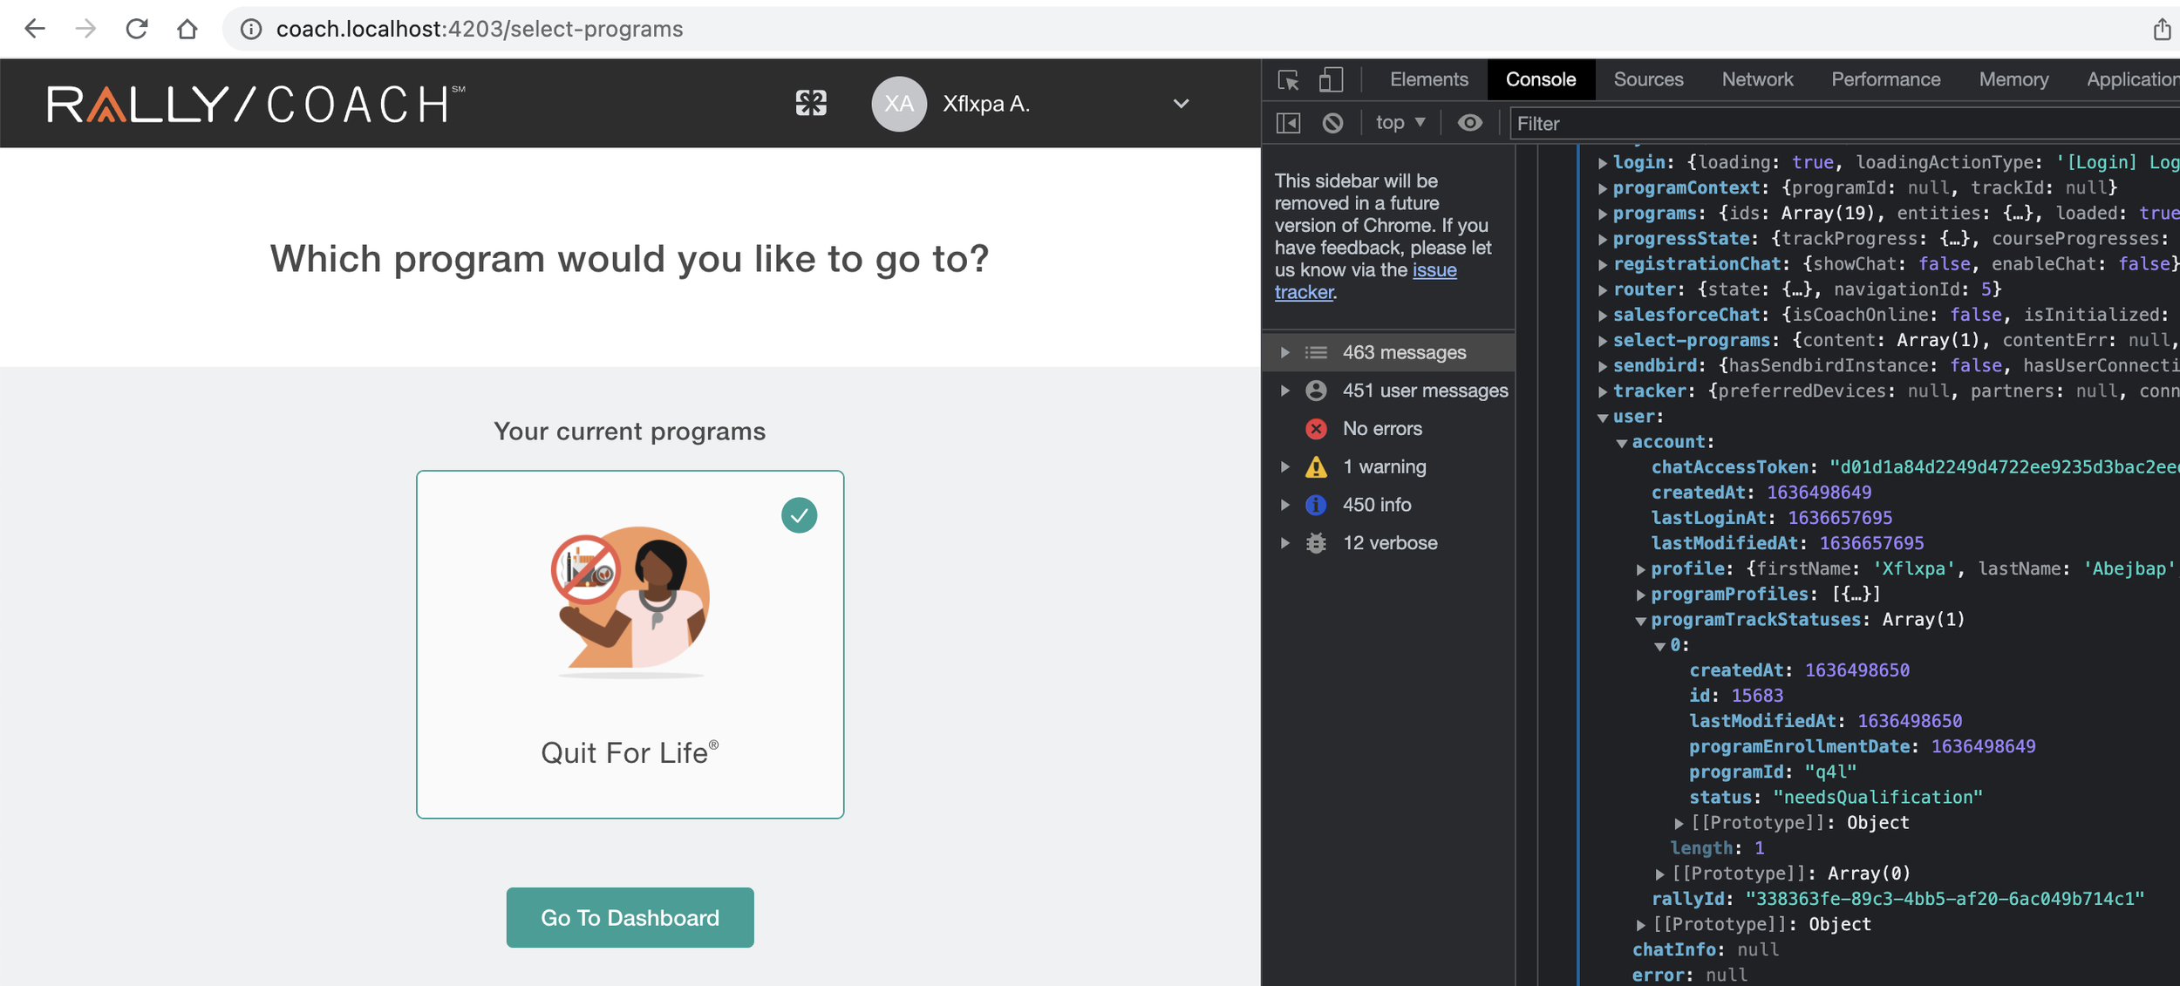Expand the profile object entry
2180x986 pixels.
1640,569
